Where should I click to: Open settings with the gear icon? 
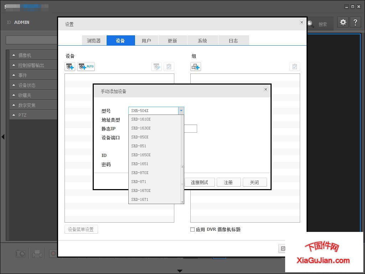[x=343, y=22]
